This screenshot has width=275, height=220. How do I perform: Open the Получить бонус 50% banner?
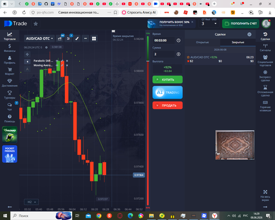[171, 24]
